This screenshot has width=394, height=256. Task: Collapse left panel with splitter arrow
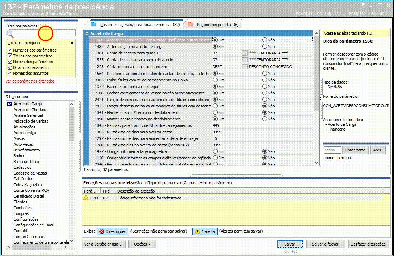(79, 136)
